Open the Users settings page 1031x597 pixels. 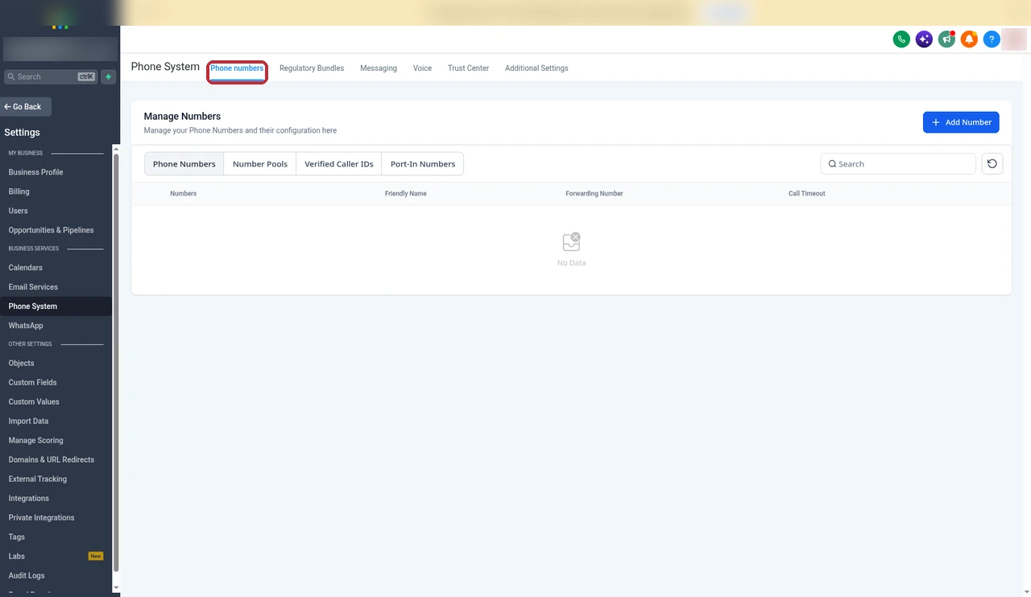(x=18, y=211)
